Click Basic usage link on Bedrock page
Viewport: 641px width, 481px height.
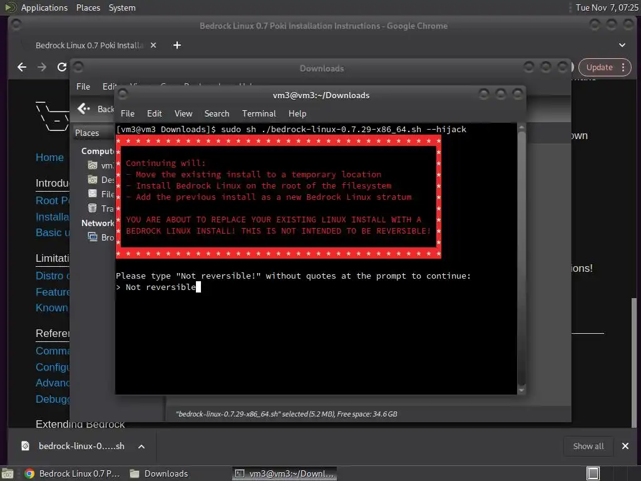pos(53,232)
